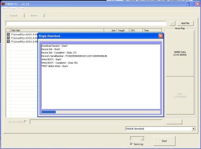Click the download progress bar

click(101, 112)
